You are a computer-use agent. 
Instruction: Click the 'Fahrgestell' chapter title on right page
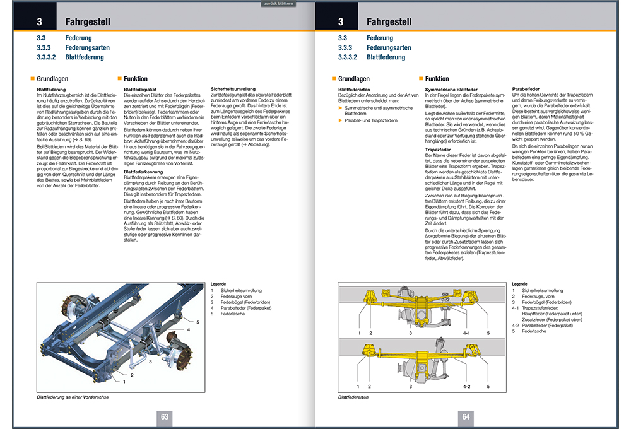pos(389,21)
